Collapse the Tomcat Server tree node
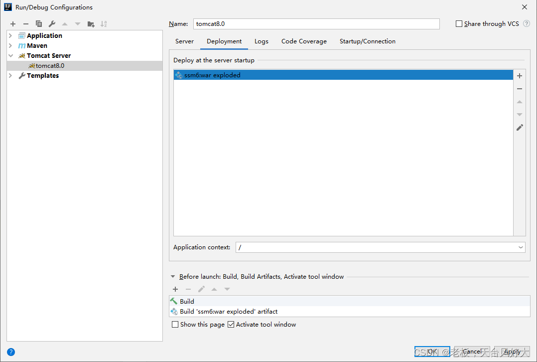 point(10,55)
